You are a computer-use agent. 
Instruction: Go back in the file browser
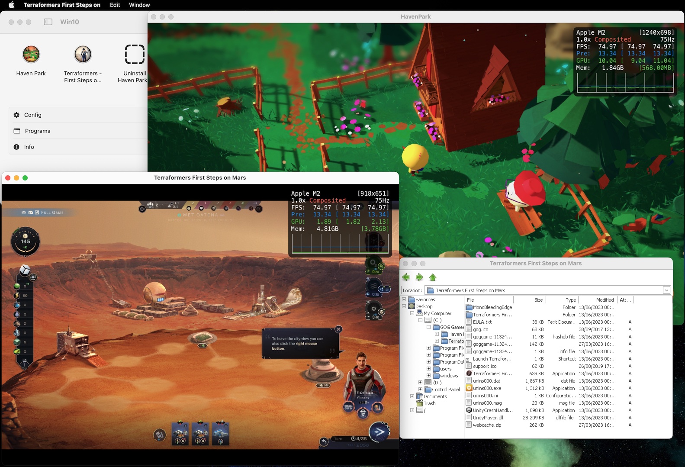[x=406, y=277]
